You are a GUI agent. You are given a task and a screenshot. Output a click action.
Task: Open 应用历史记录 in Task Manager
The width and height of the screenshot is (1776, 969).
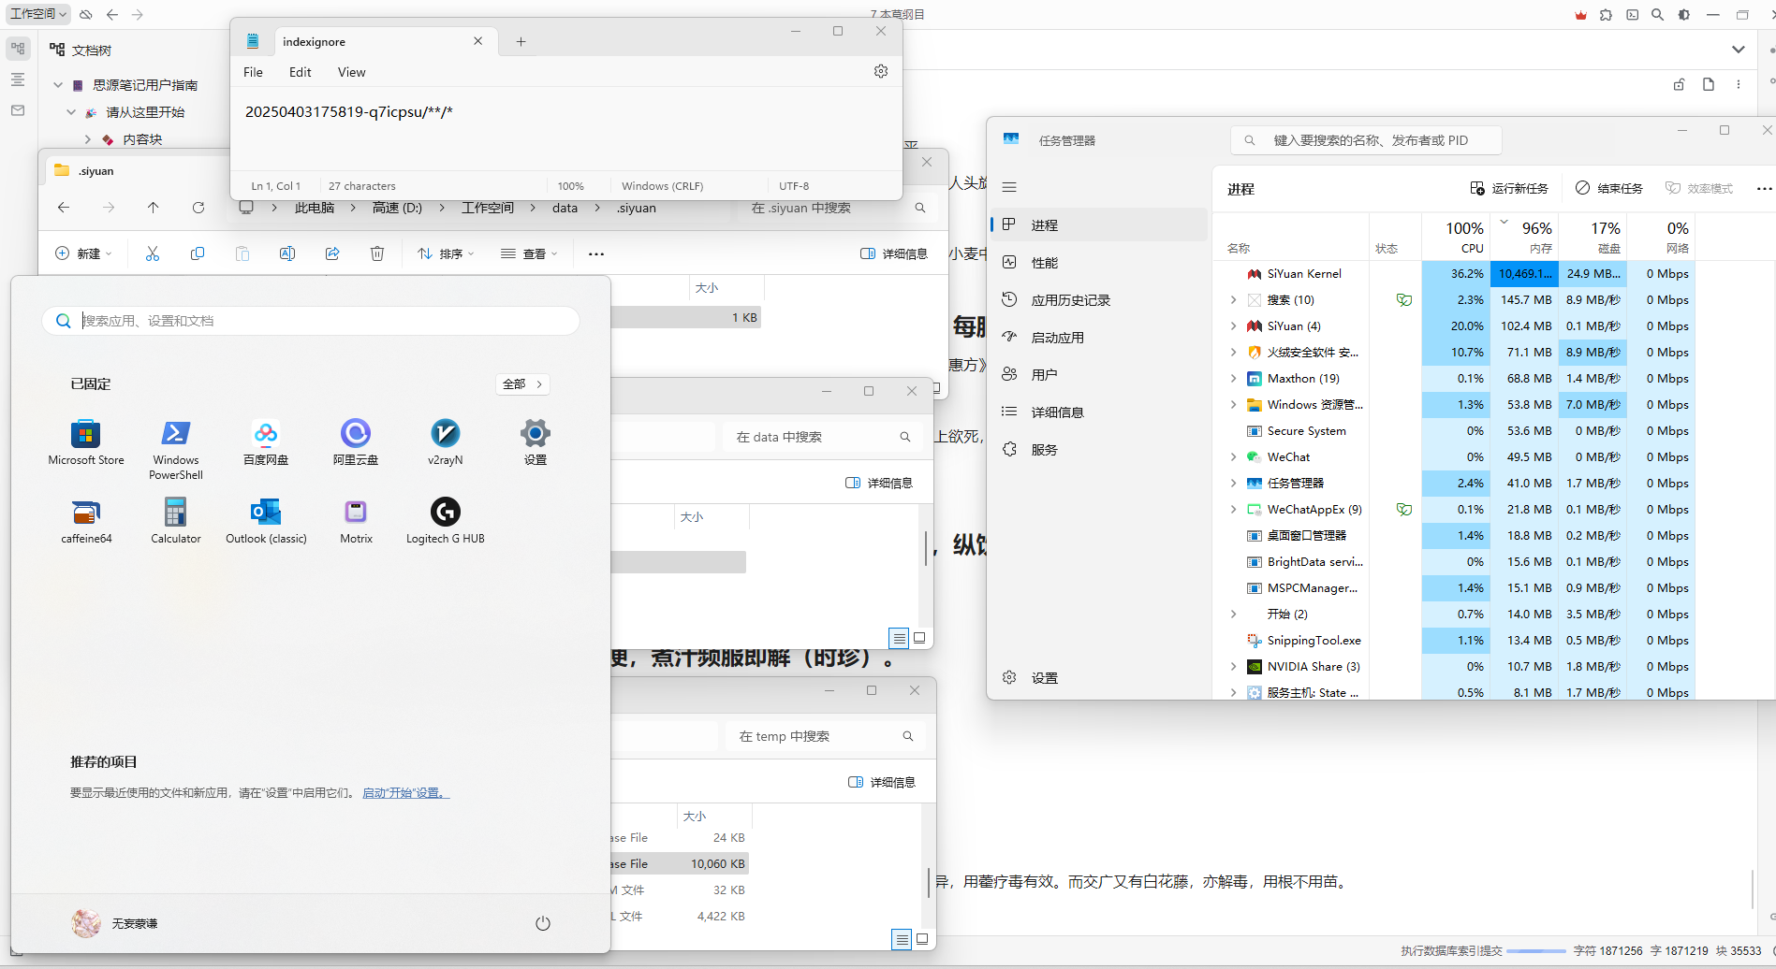coord(1099,300)
